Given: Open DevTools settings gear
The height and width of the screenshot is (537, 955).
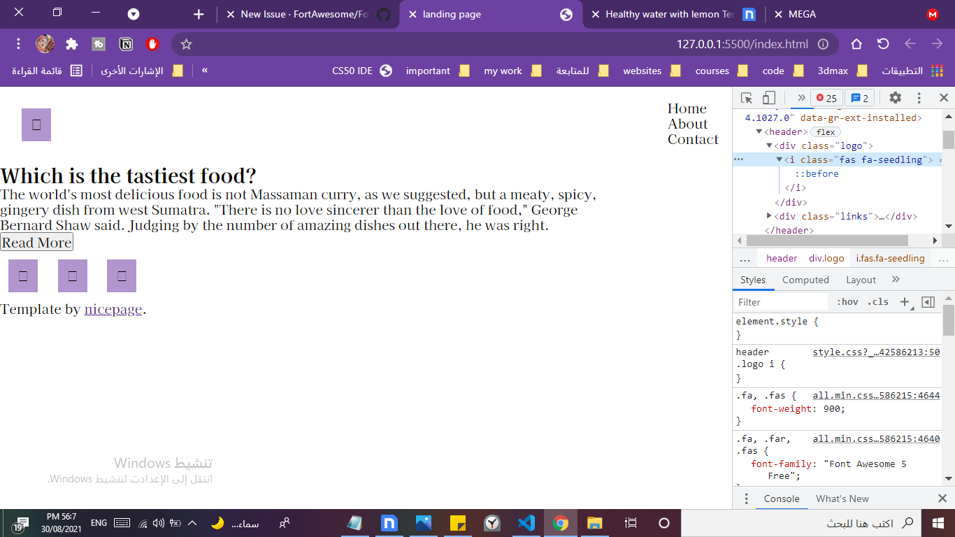Looking at the screenshot, I should [896, 98].
